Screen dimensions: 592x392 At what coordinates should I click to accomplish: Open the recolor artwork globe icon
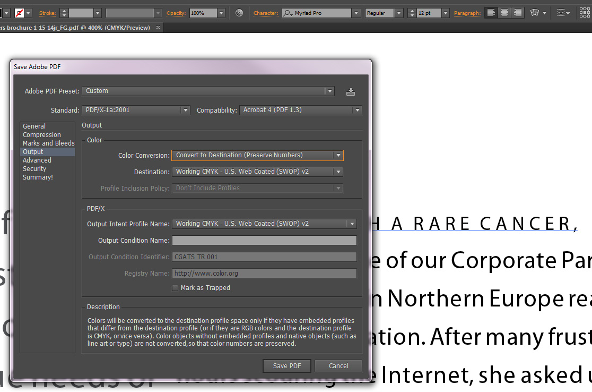click(x=239, y=13)
